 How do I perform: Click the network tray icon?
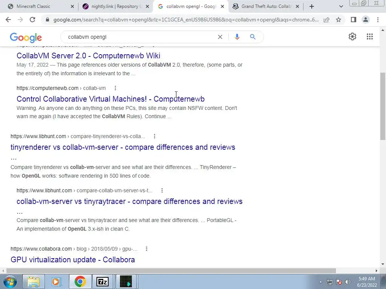coord(329,282)
